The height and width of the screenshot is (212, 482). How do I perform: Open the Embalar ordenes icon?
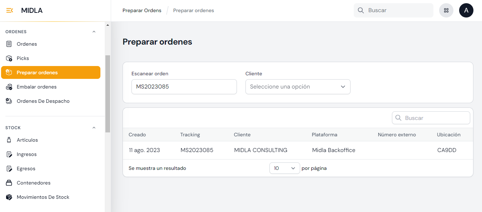coord(9,87)
